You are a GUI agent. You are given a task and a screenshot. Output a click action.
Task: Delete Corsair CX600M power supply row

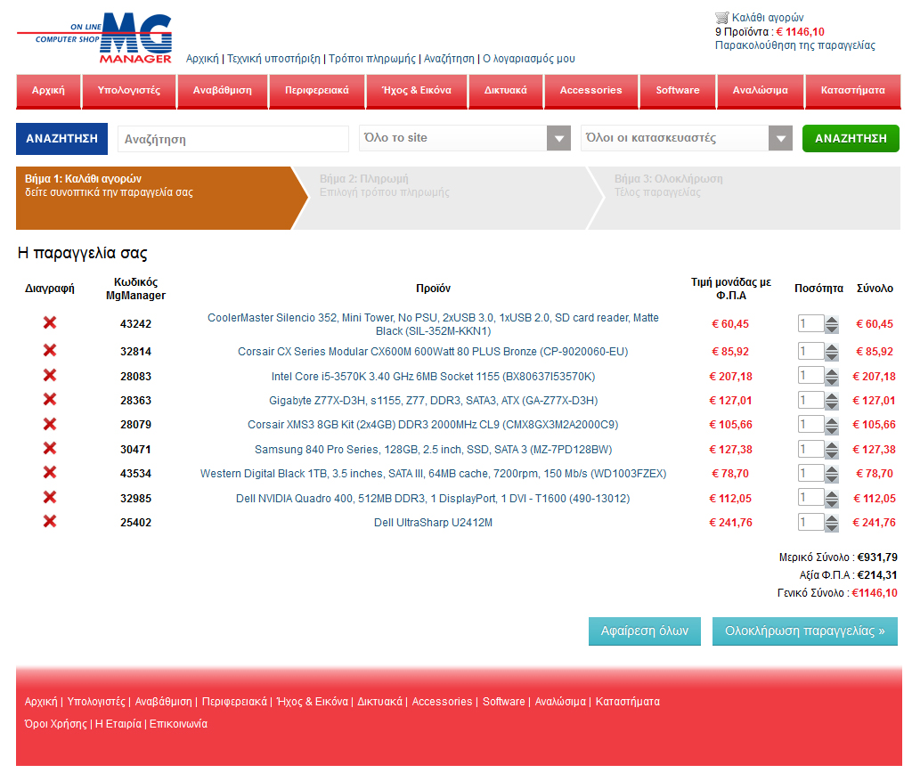[50, 350]
